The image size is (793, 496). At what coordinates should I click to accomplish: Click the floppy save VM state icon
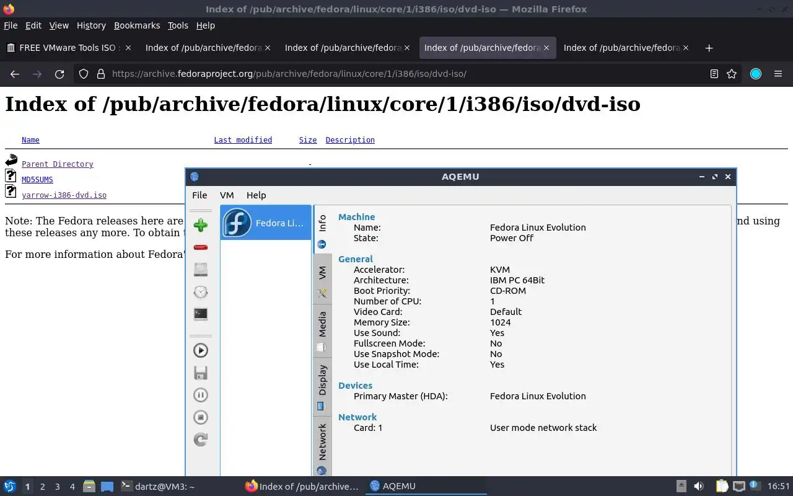200,373
